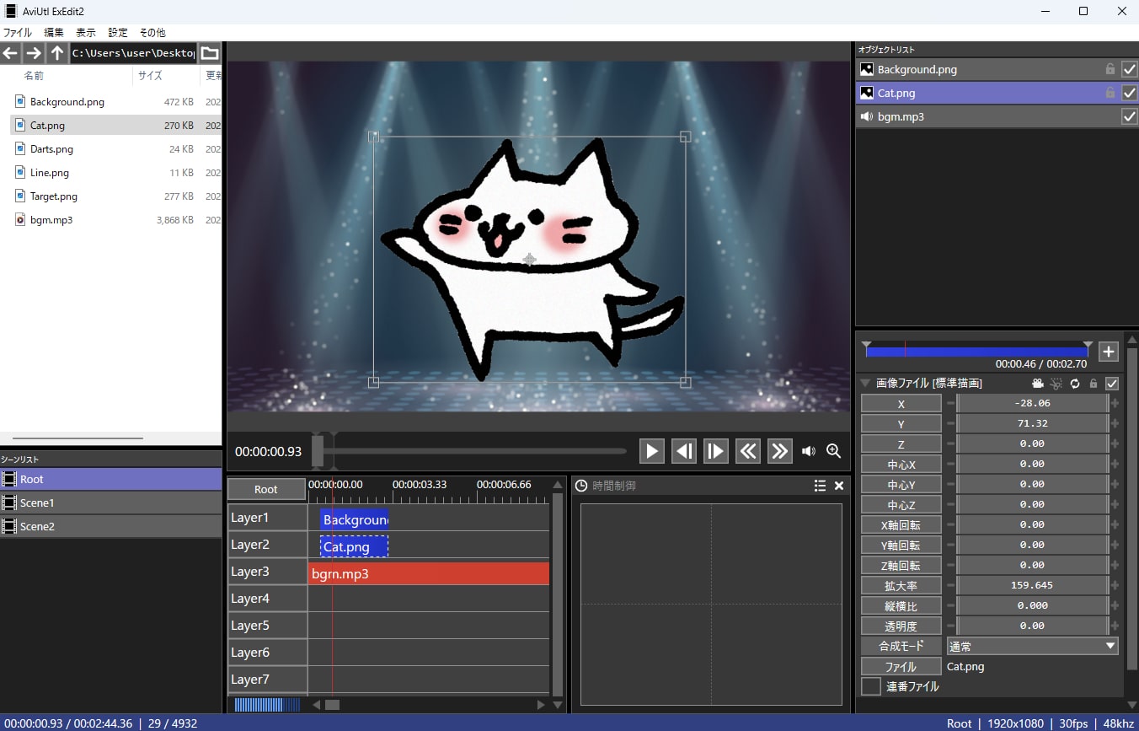Jump backward with double-left arrows
This screenshot has width=1139, height=731.
coord(747,451)
